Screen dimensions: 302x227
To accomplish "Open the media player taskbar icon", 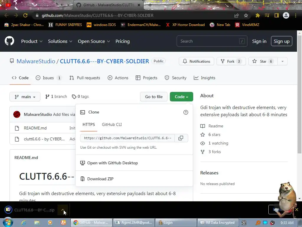I will click(50, 223).
